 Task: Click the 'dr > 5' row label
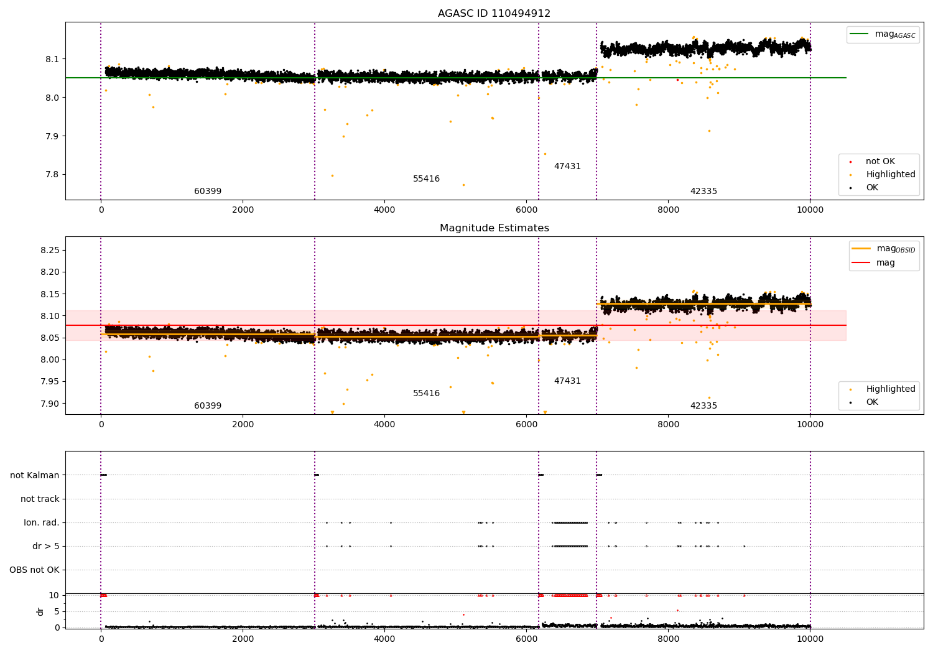(46, 547)
